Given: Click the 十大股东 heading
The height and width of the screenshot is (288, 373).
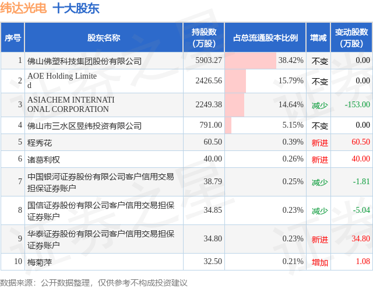Looking at the screenshot, I should point(76,9).
